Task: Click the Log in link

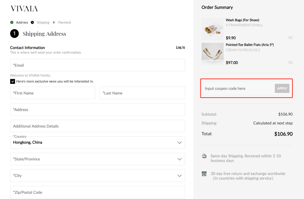Action: [180, 47]
